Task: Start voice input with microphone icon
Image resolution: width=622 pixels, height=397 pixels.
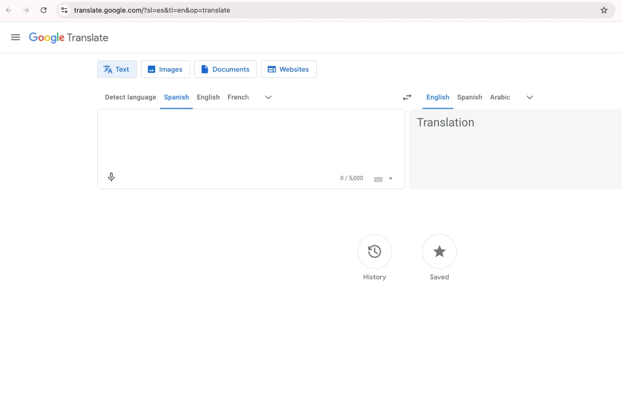Action: pyautogui.click(x=111, y=177)
